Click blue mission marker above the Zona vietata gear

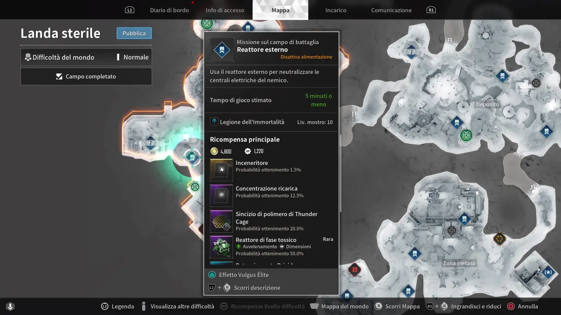coord(464,219)
